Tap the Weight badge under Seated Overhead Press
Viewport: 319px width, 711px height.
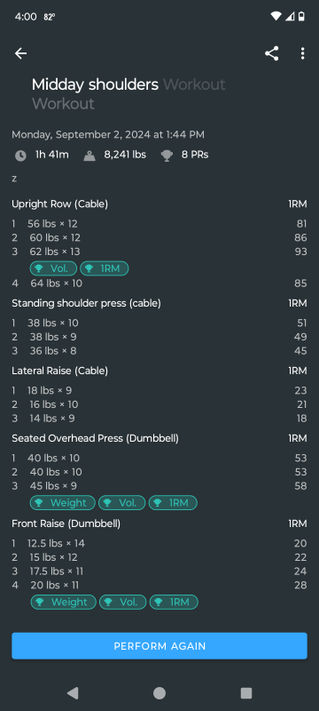click(x=63, y=502)
